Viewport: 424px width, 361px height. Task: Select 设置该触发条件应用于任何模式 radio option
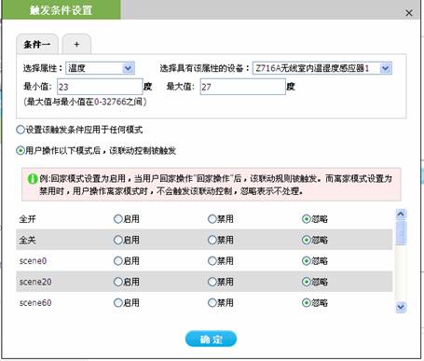coord(21,130)
